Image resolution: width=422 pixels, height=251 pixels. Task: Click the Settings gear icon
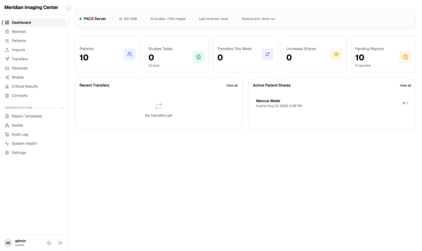(x=7, y=153)
